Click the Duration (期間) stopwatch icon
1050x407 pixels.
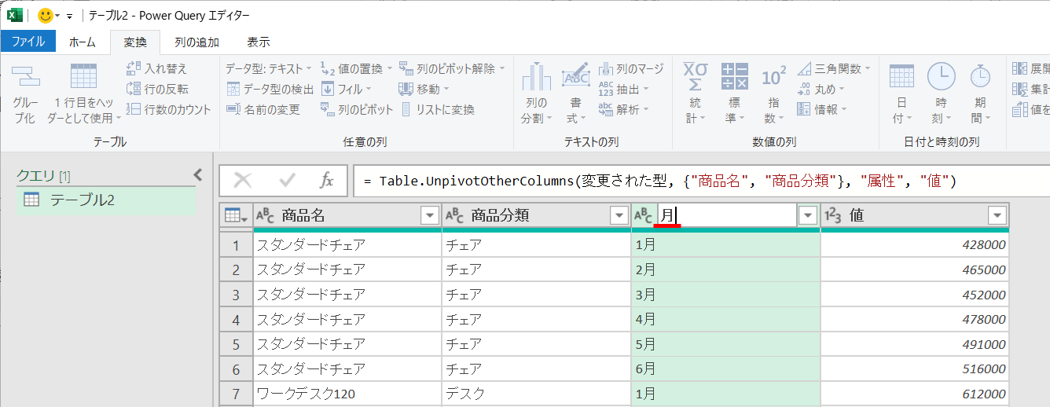pos(980,76)
